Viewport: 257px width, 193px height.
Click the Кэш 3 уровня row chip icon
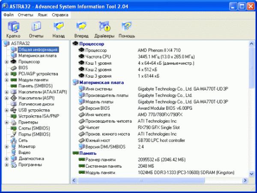[81, 76]
